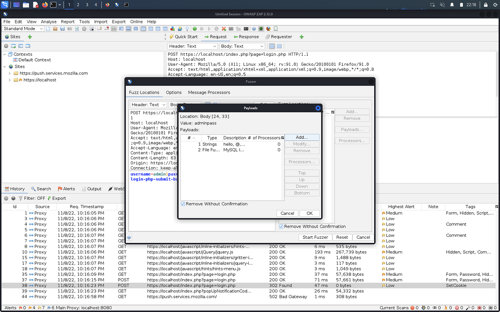Click the green Sites plus icon to add context
Screen dimensions: 500x312
click(x=29, y=37)
